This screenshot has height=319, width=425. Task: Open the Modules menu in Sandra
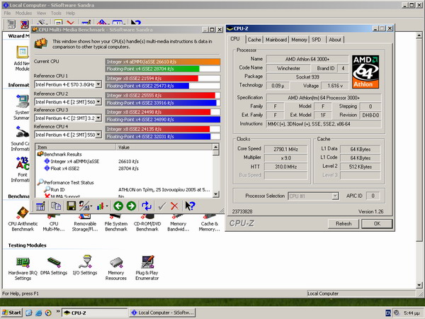click(23, 13)
